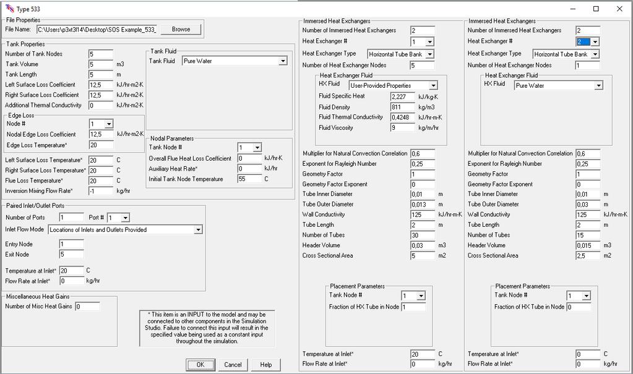This screenshot has height=374, width=633.
Task: Click the Edge Loss Temperature field
Action: point(101,145)
